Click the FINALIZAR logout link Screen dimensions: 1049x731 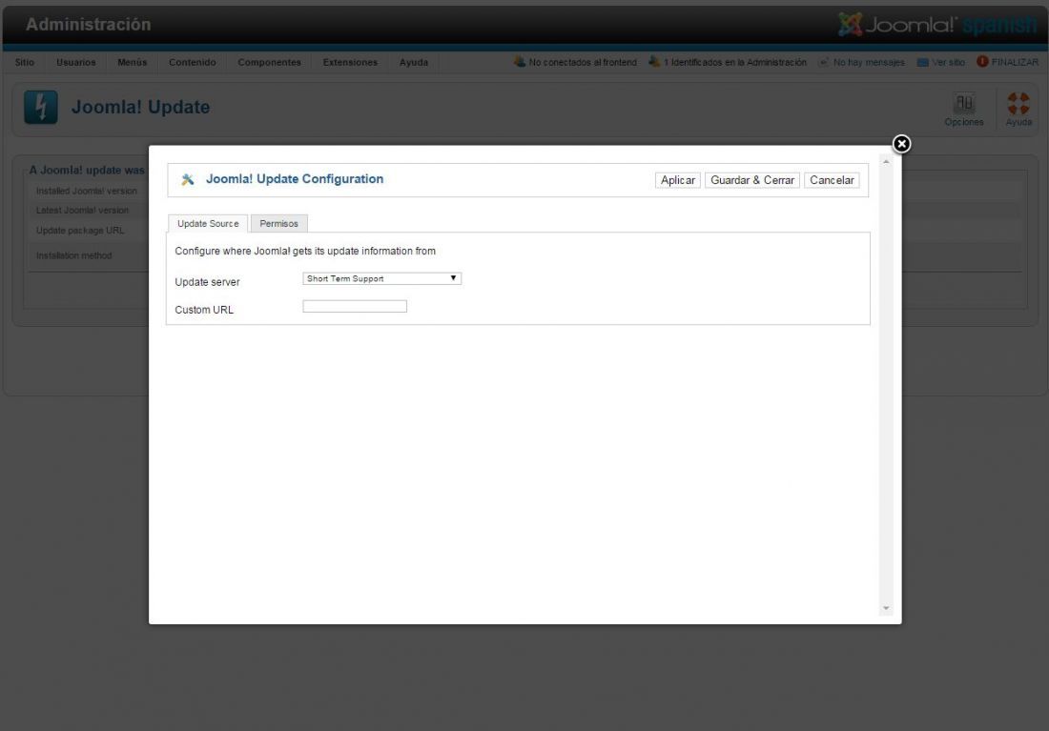(x=1015, y=62)
